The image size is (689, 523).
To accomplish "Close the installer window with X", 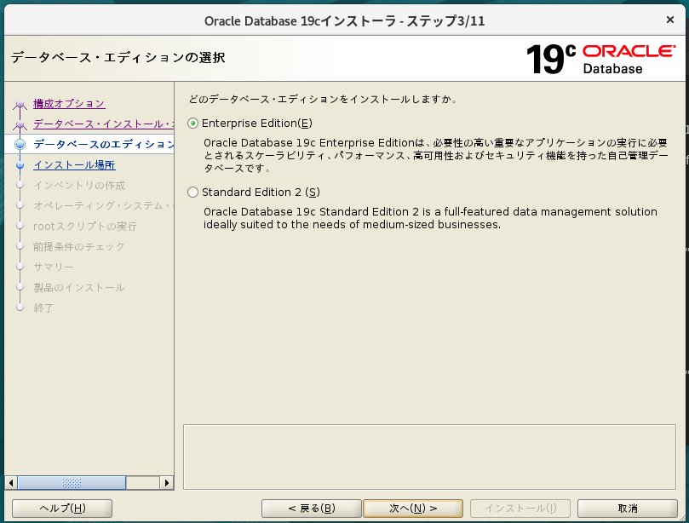I will (670, 20).
